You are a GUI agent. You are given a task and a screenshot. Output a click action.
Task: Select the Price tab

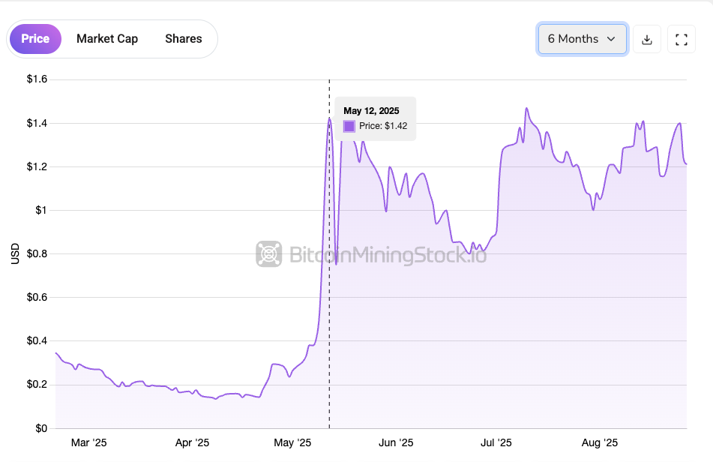tap(35, 39)
